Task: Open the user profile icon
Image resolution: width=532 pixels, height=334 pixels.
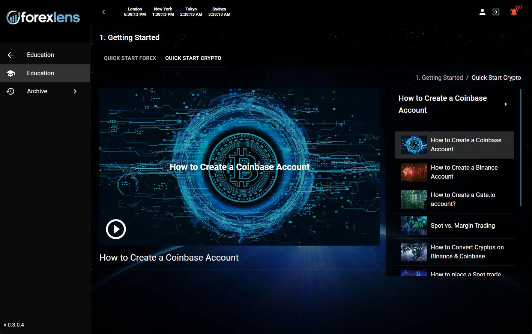Action: (482, 12)
